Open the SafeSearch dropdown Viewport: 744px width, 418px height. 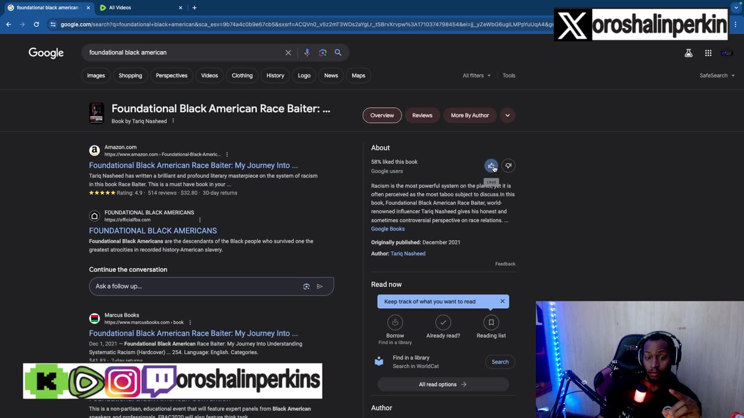point(717,75)
